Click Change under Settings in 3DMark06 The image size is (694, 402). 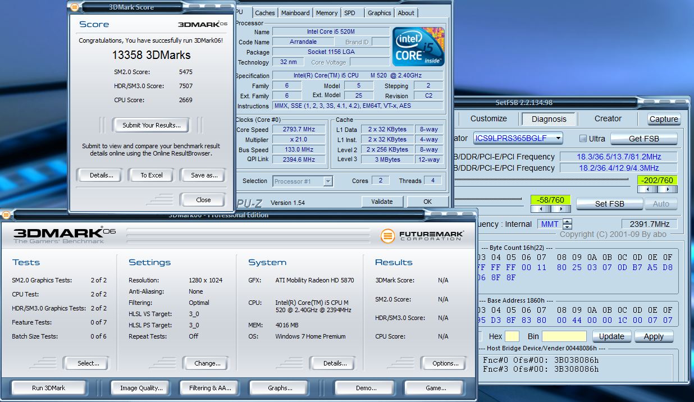point(207,363)
